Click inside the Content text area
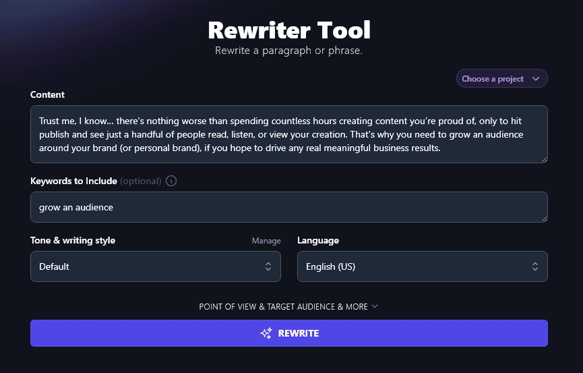 coord(288,134)
